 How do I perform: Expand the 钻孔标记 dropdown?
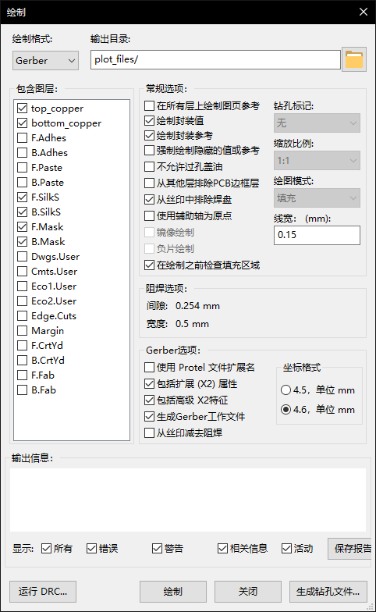pyautogui.click(x=317, y=123)
